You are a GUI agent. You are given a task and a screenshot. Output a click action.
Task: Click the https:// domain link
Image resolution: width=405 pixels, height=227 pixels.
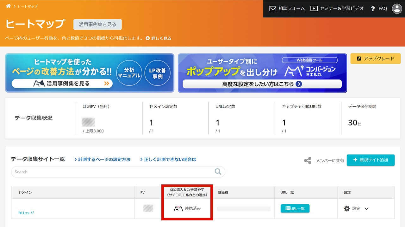pos(26,213)
